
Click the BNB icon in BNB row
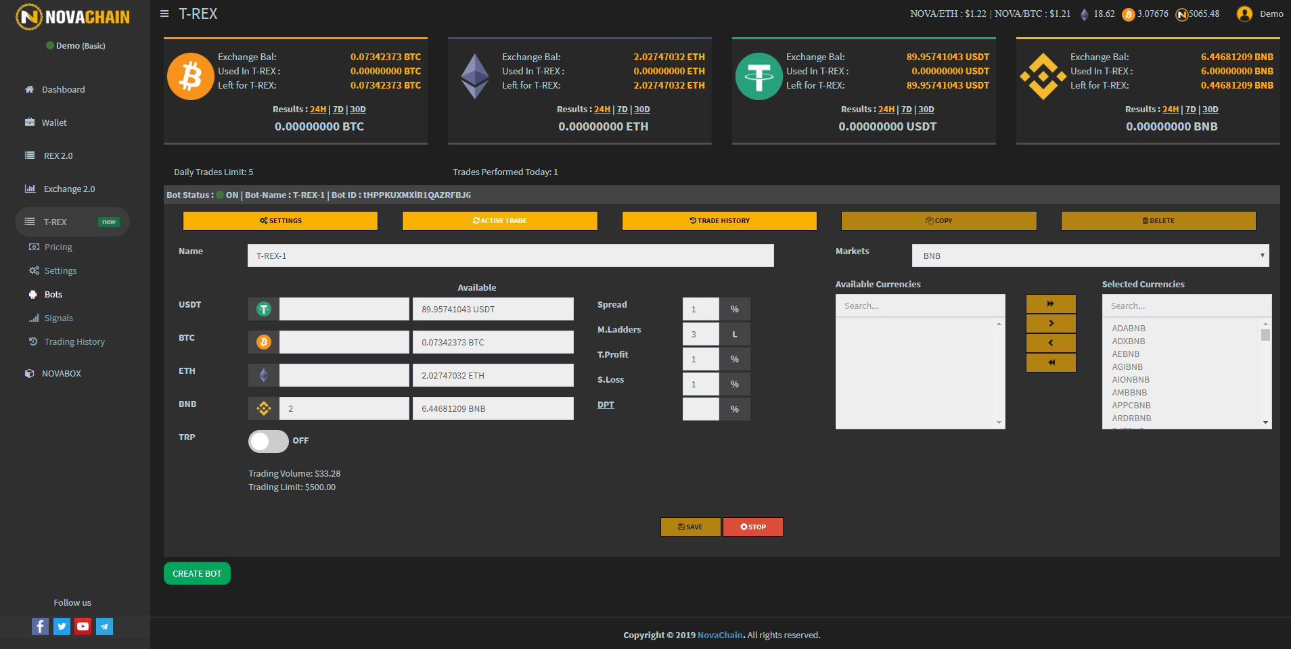(x=264, y=408)
